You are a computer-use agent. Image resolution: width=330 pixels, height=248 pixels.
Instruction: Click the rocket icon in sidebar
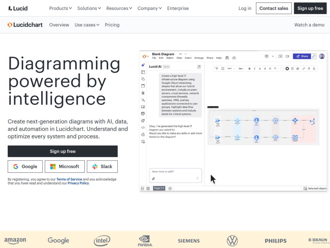click(x=143, y=121)
